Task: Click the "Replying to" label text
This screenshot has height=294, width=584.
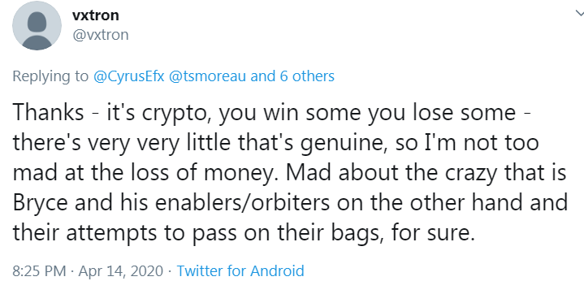Action: (50, 76)
